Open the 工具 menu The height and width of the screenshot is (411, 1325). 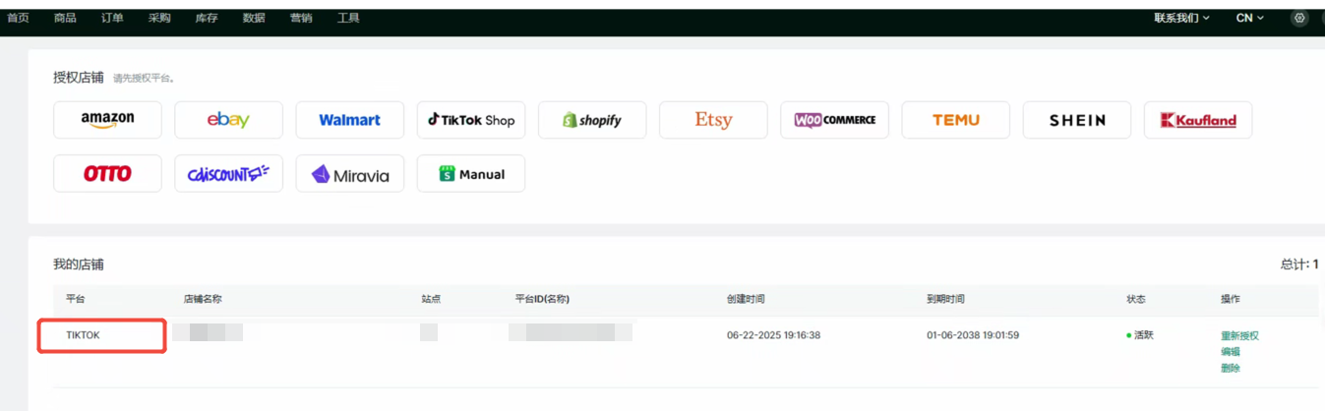click(x=348, y=18)
